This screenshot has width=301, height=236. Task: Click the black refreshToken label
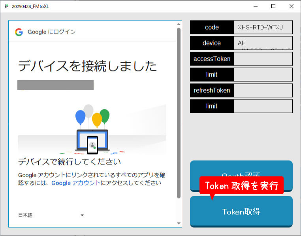pyautogui.click(x=212, y=90)
